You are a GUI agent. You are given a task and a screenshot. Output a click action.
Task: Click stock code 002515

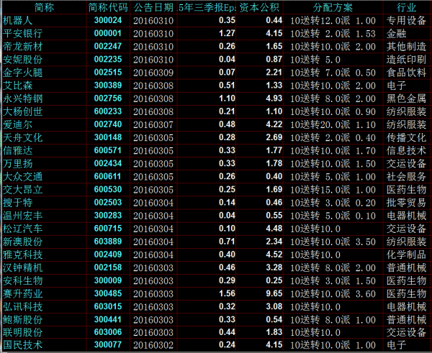coord(108,72)
